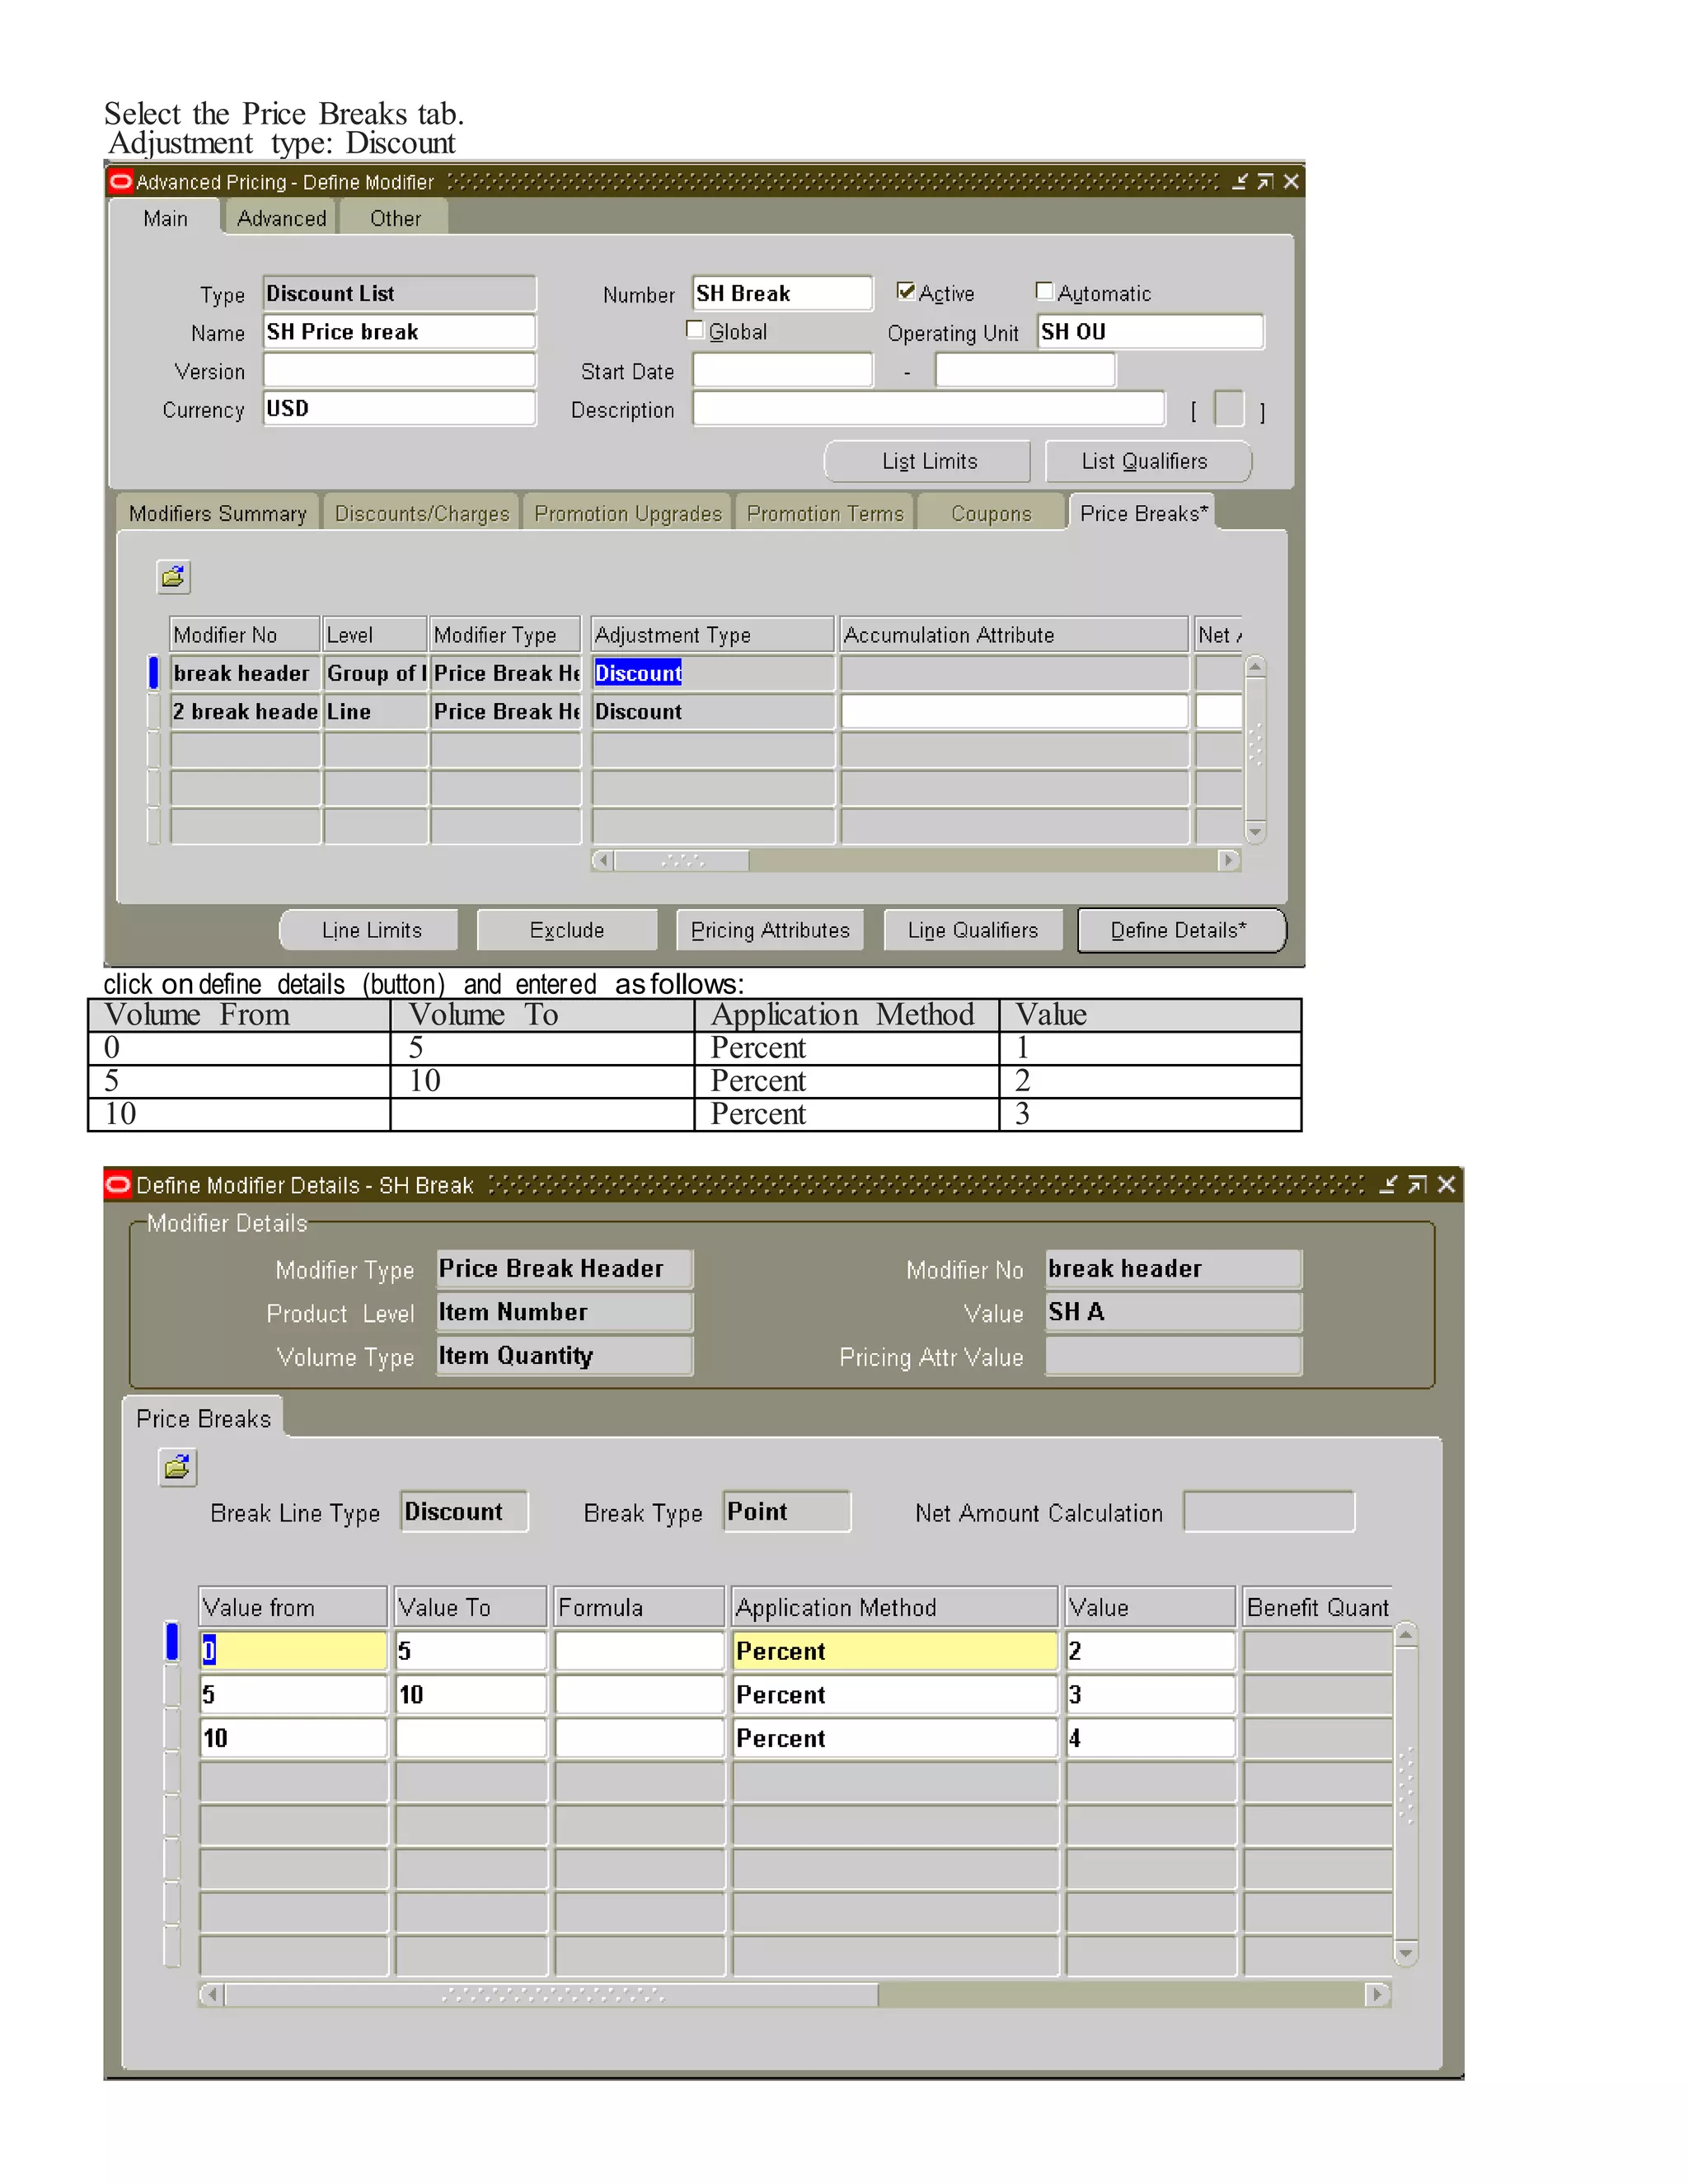Select the row indicator for 2 break header row
The image size is (1688, 2184).
coord(153,711)
